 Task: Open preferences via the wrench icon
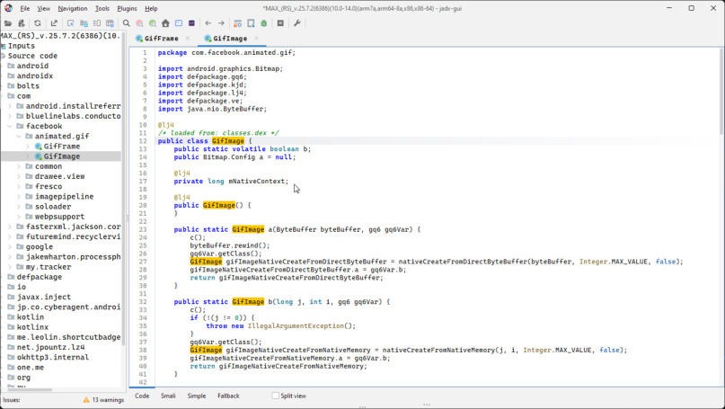297,23
